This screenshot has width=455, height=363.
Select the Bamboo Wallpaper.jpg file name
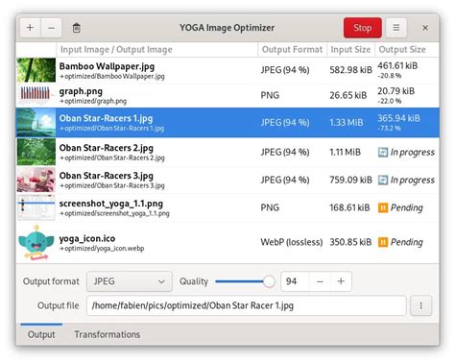[107, 66]
